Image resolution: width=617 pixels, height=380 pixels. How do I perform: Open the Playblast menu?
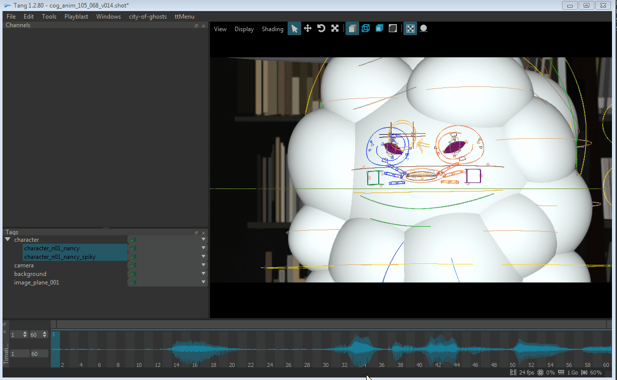pyautogui.click(x=76, y=17)
